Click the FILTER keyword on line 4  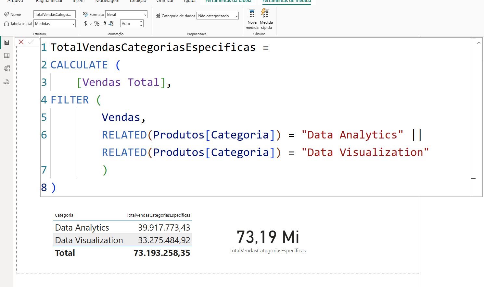point(70,100)
